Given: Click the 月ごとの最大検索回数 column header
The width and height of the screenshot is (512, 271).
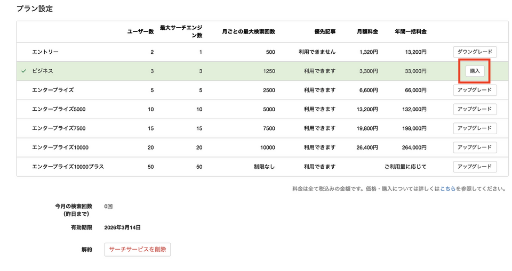Looking at the screenshot, I should click(248, 32).
